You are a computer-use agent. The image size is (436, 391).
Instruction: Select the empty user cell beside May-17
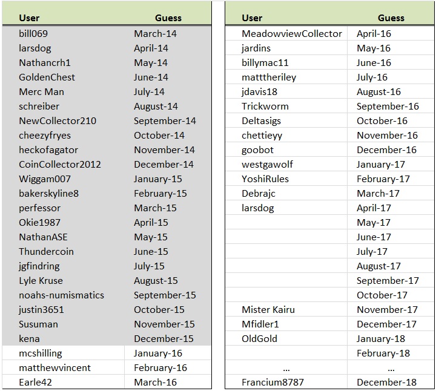(x=286, y=222)
